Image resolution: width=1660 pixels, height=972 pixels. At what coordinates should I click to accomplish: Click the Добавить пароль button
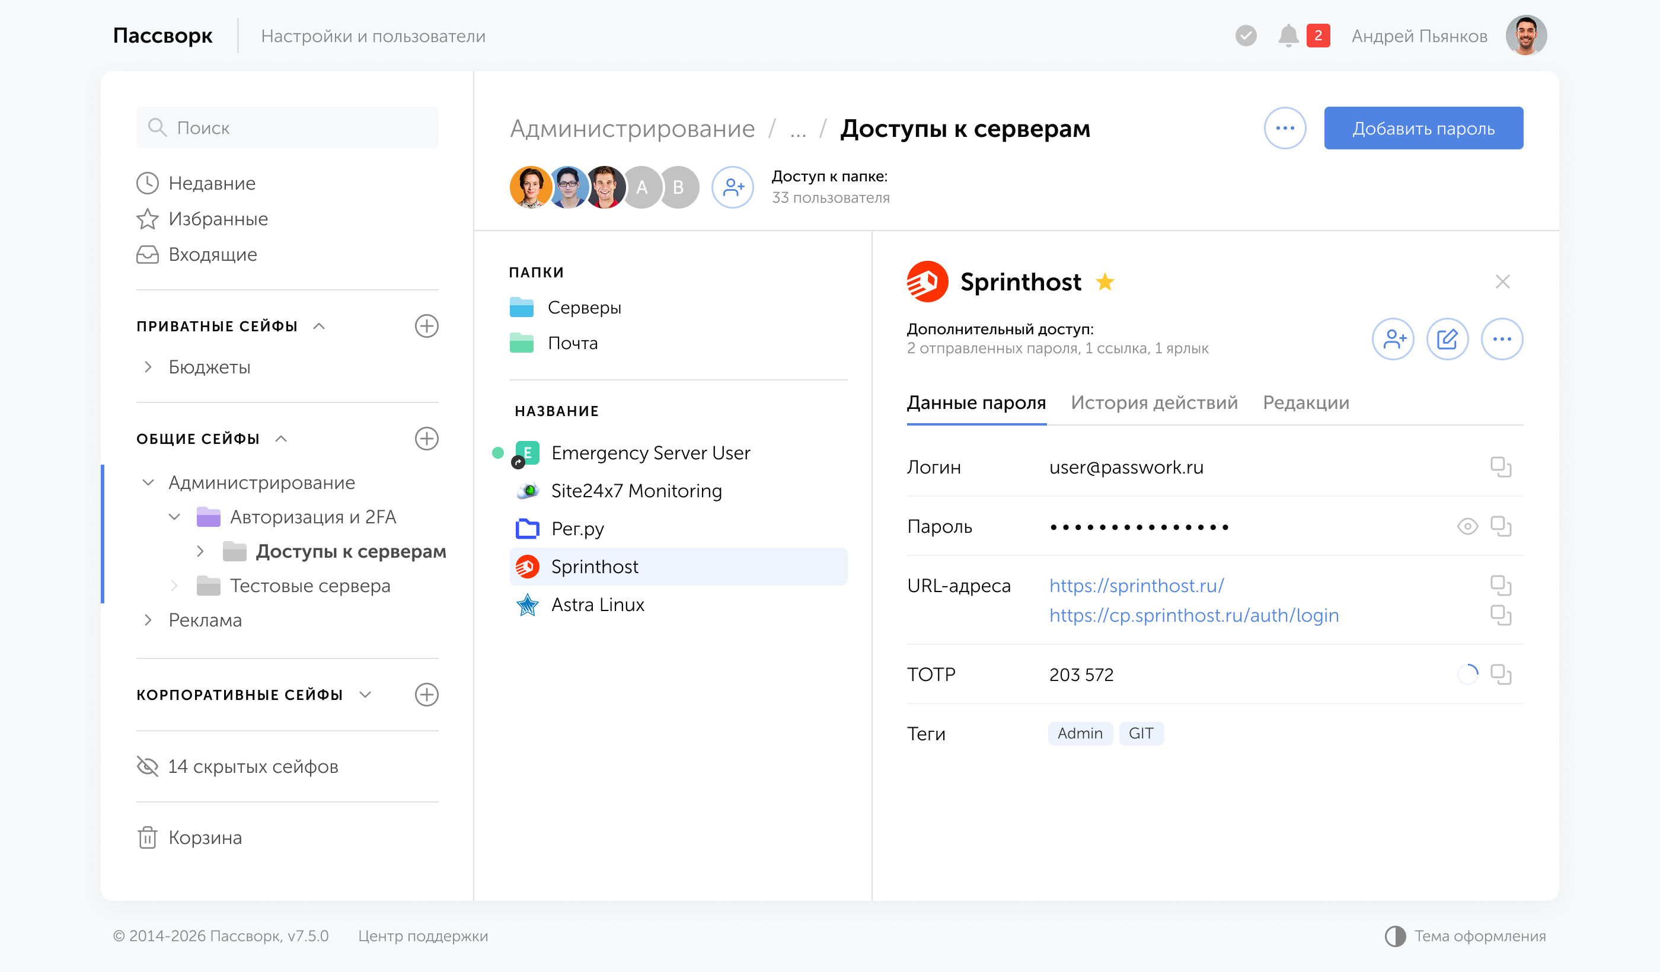(x=1423, y=128)
